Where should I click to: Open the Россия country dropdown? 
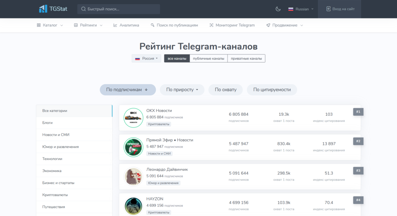click(146, 58)
